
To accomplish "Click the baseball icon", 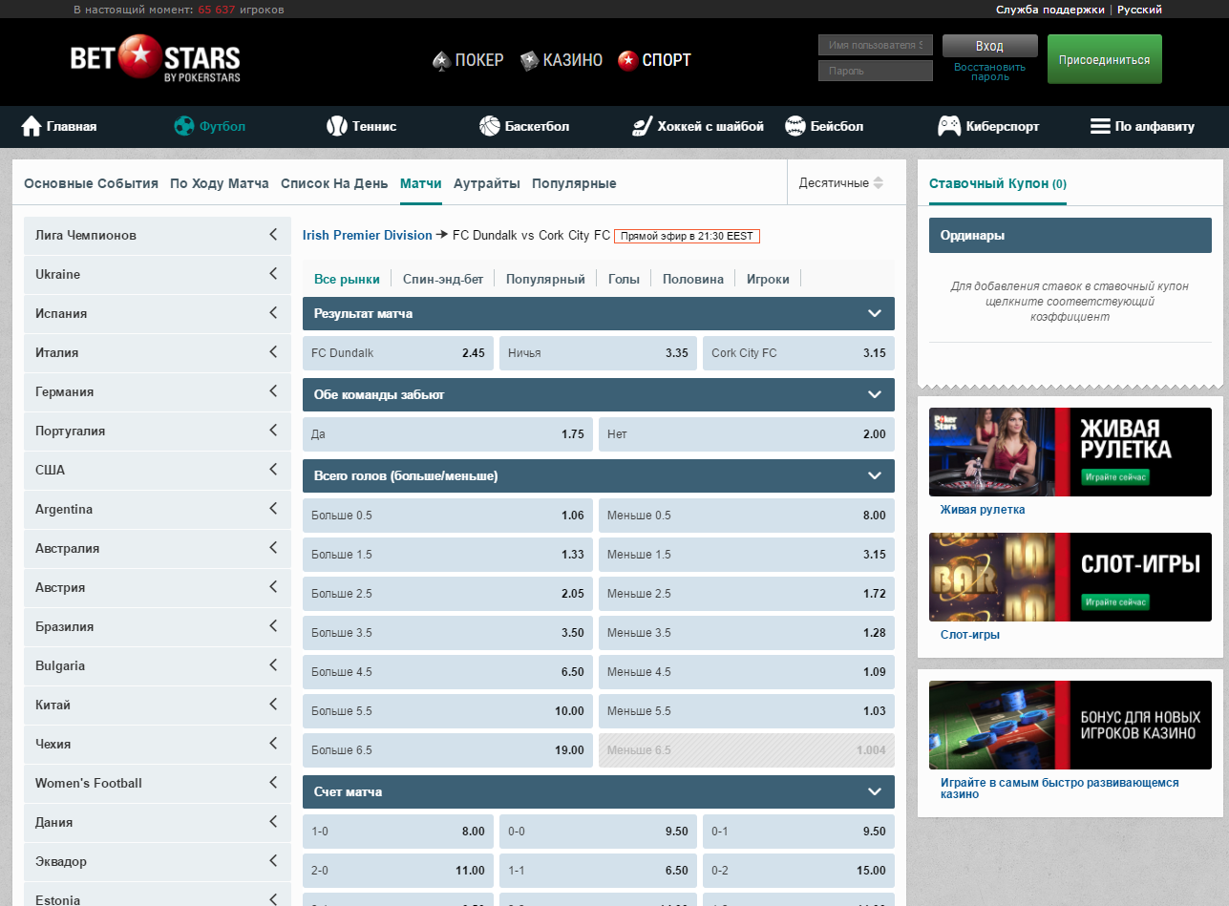I will point(795,126).
